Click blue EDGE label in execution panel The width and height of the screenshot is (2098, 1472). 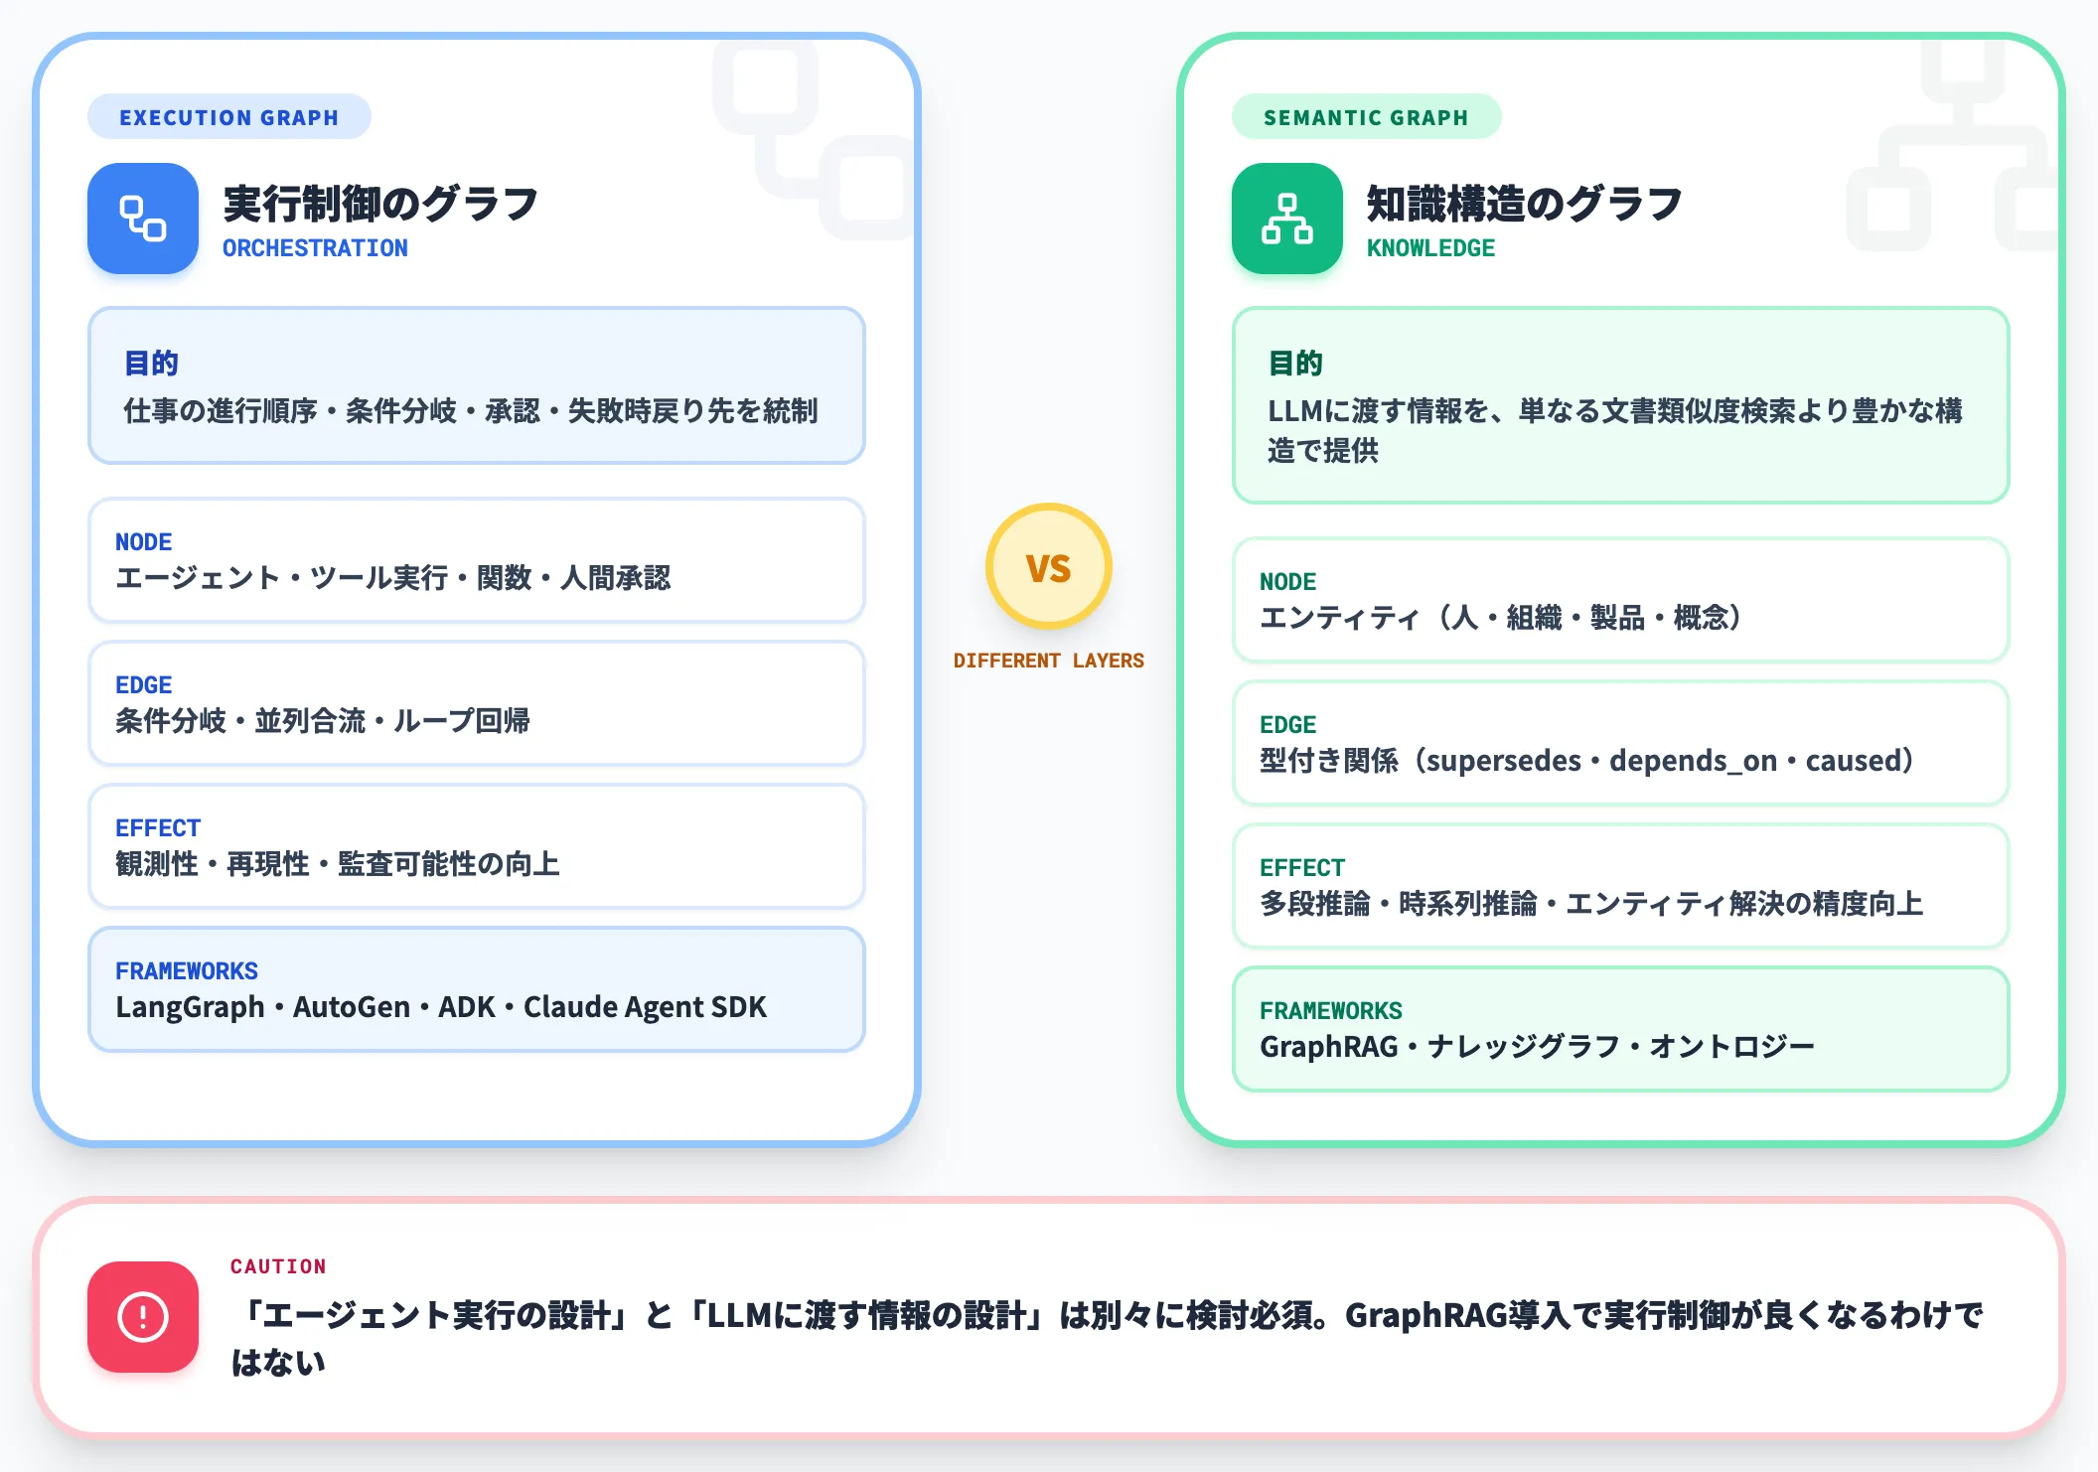(144, 685)
